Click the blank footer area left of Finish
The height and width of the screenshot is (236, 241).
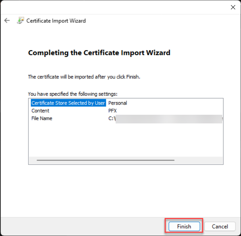[x=83, y=226]
